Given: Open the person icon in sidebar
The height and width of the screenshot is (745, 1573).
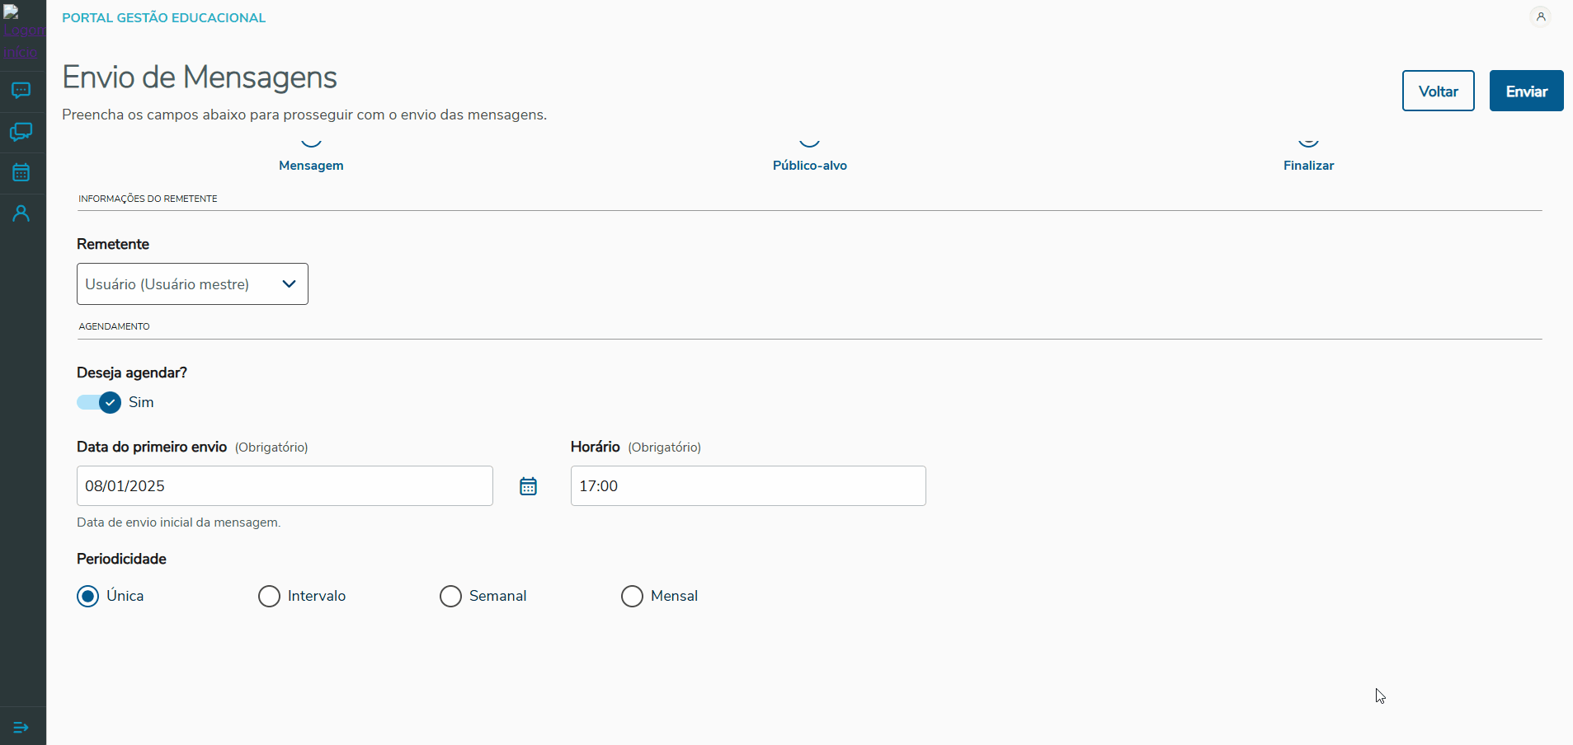Looking at the screenshot, I should 21,213.
